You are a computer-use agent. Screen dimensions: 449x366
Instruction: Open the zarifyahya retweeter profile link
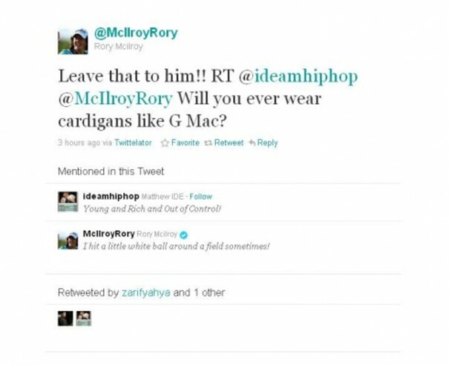pyautogui.click(x=146, y=293)
